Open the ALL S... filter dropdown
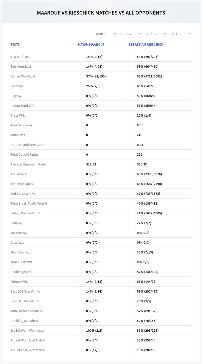Image resolution: width=202 pixels, height=364 pixels. coord(155,34)
